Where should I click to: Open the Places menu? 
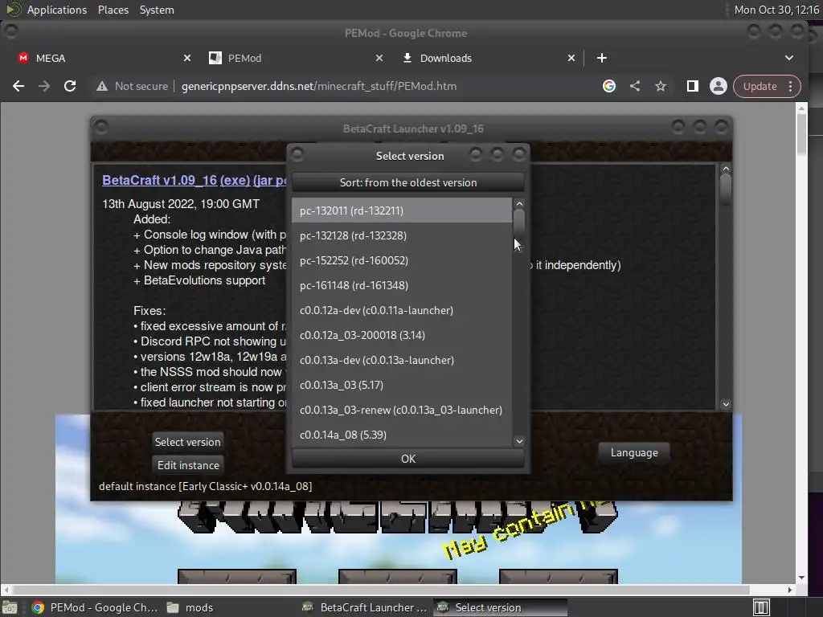pyautogui.click(x=113, y=10)
